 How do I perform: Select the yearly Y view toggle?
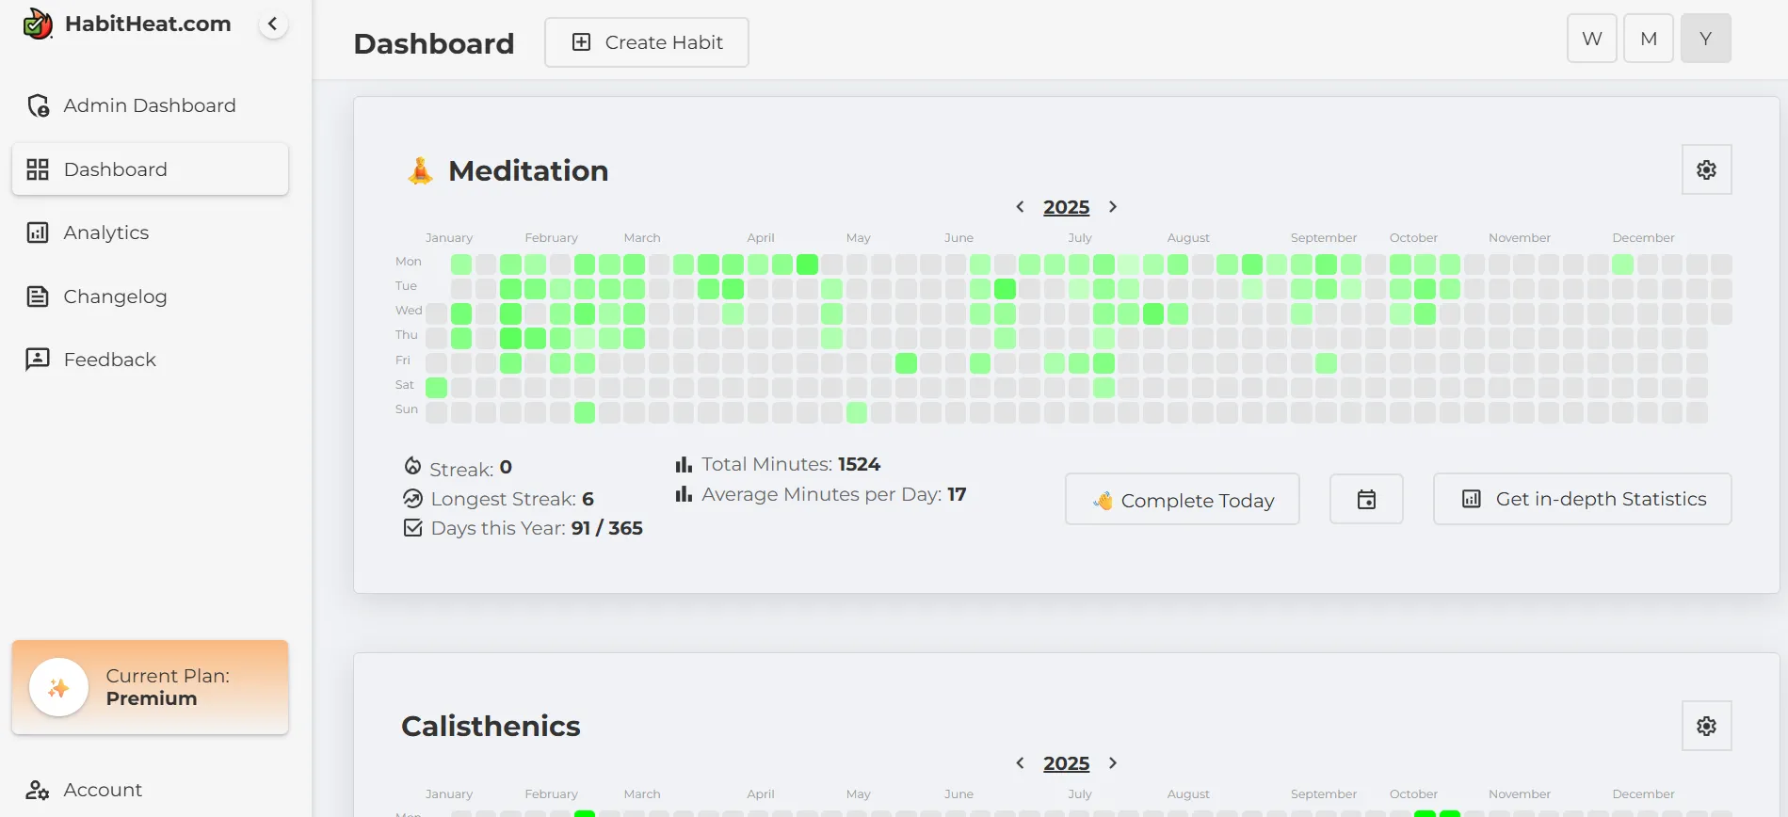point(1705,39)
